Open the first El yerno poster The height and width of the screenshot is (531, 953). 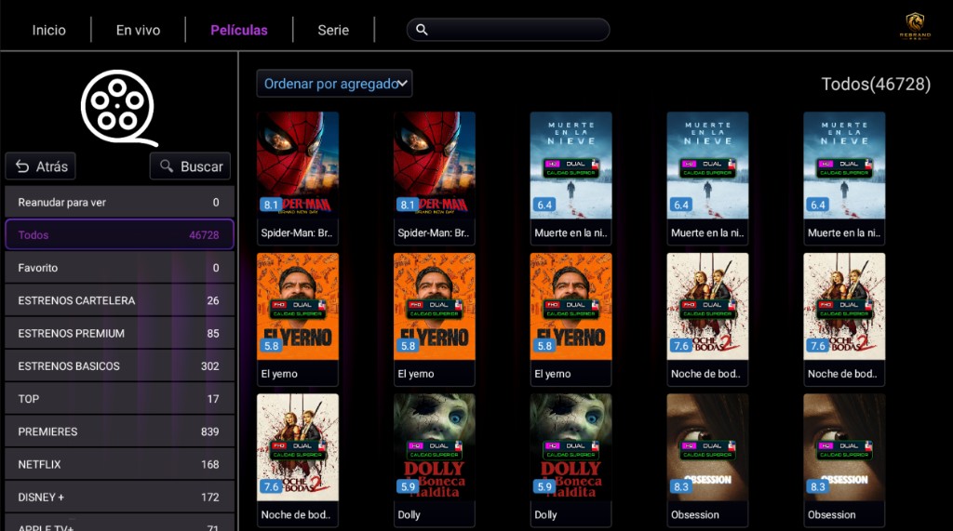pyautogui.click(x=298, y=306)
